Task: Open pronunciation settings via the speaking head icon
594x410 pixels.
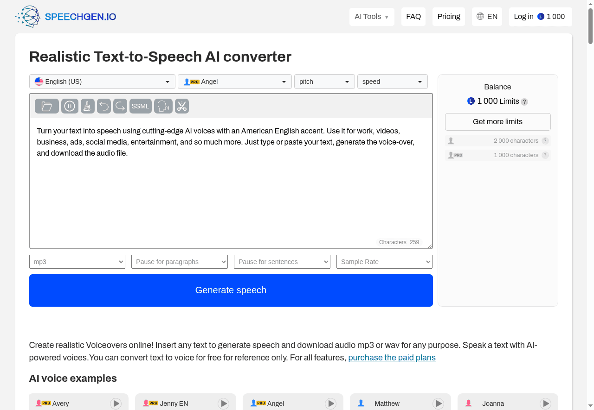Action: click(x=163, y=106)
